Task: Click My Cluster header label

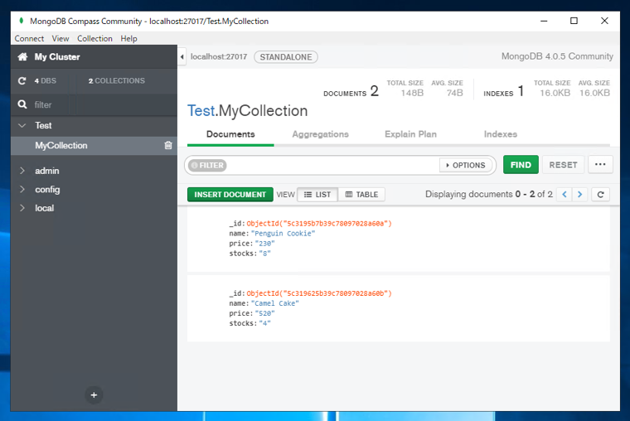Action: tap(57, 56)
